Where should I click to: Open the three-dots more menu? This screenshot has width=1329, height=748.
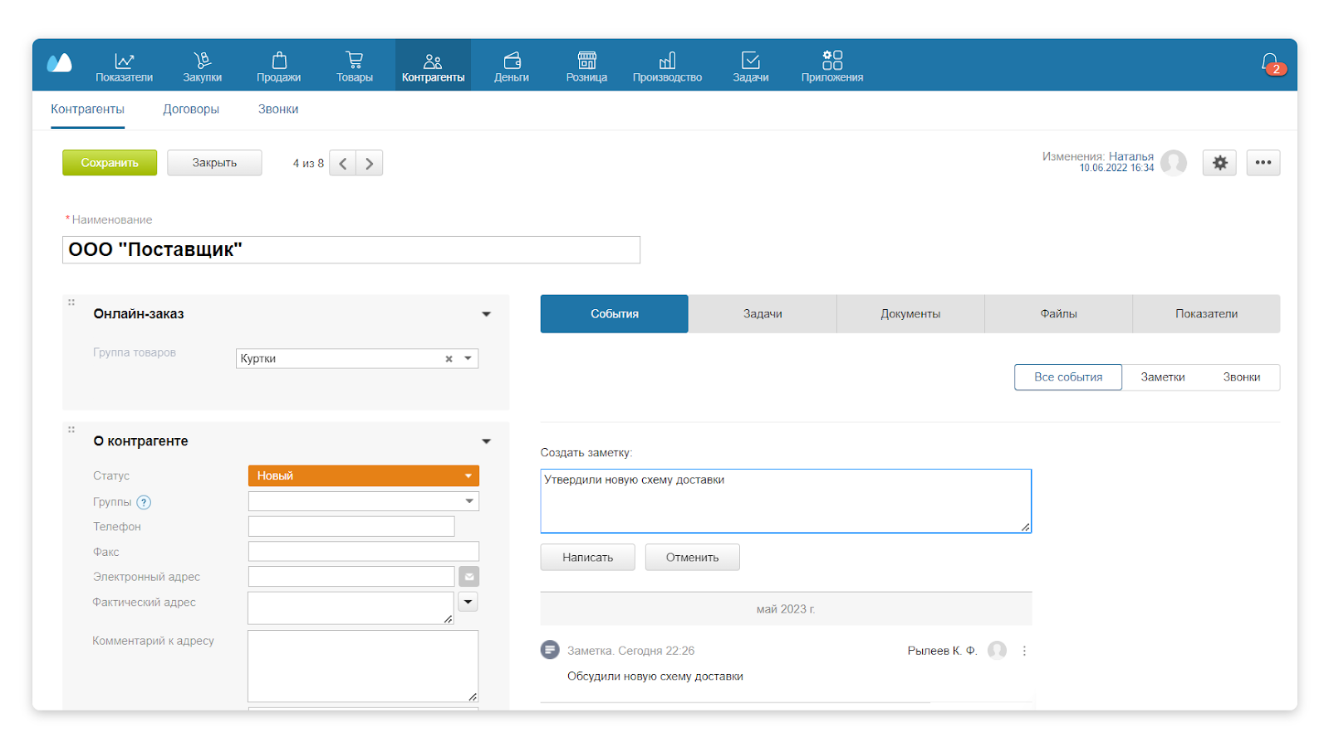1263,163
